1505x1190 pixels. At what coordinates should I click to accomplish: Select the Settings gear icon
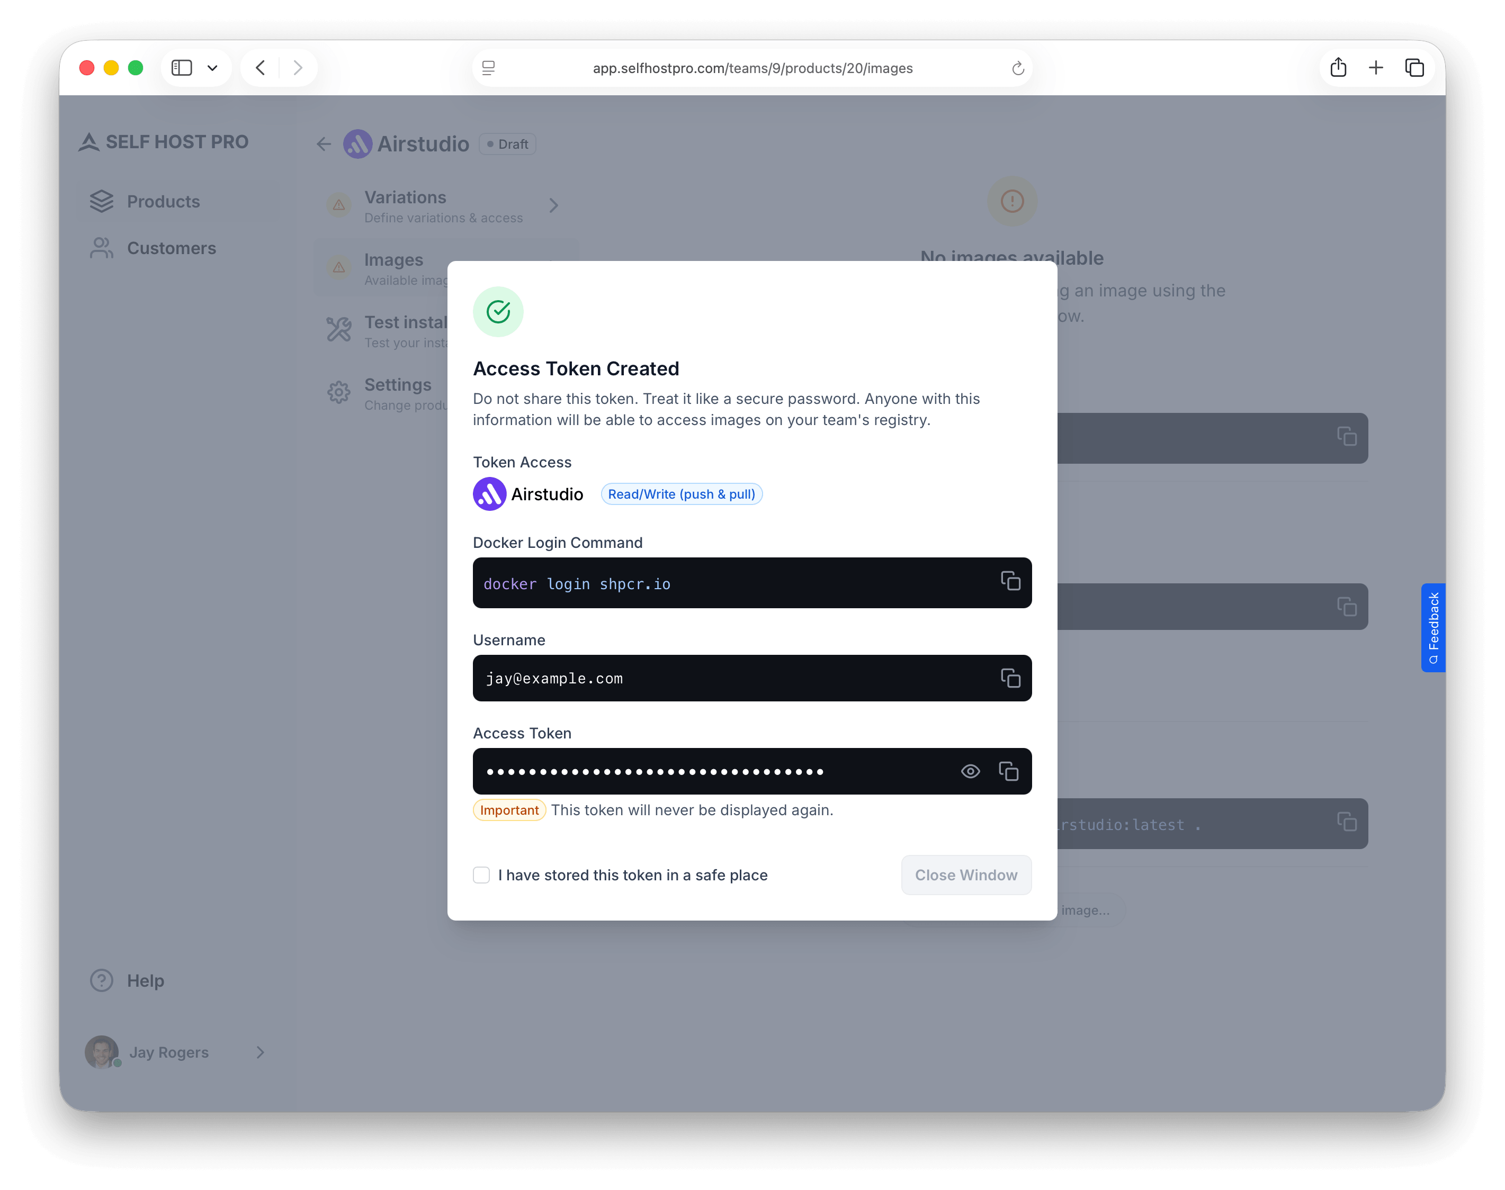(x=339, y=392)
